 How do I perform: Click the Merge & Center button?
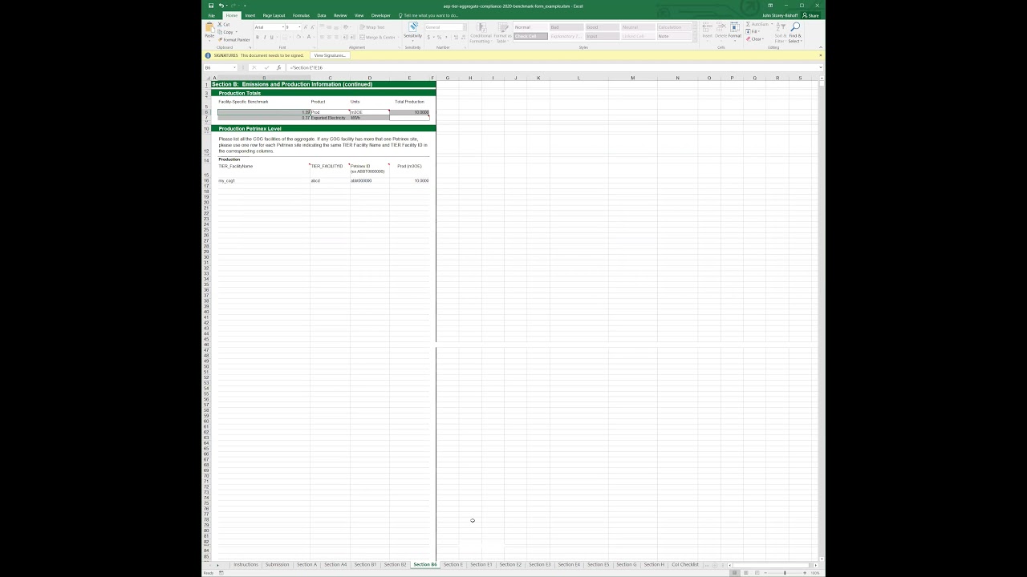click(377, 37)
